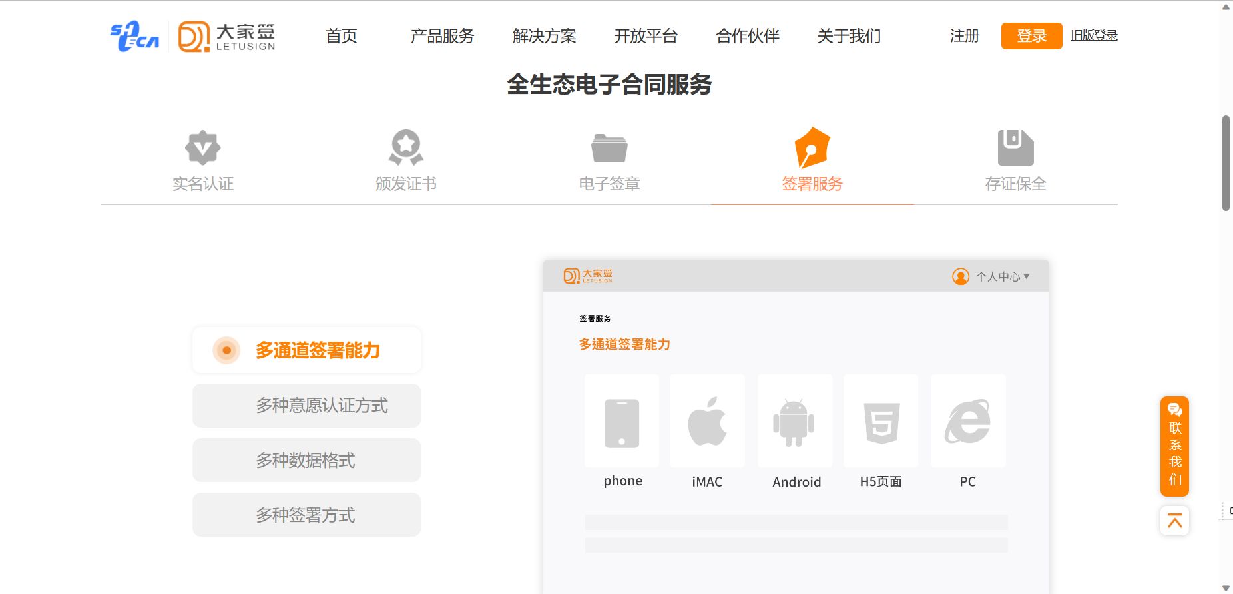
Task: Click the 全生态电子合同服务 heading
Action: pos(609,85)
